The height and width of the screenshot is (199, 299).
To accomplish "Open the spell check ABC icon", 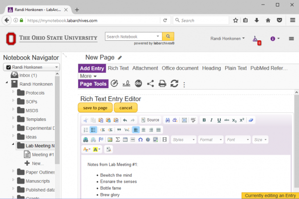I will (x=193, y=120).
